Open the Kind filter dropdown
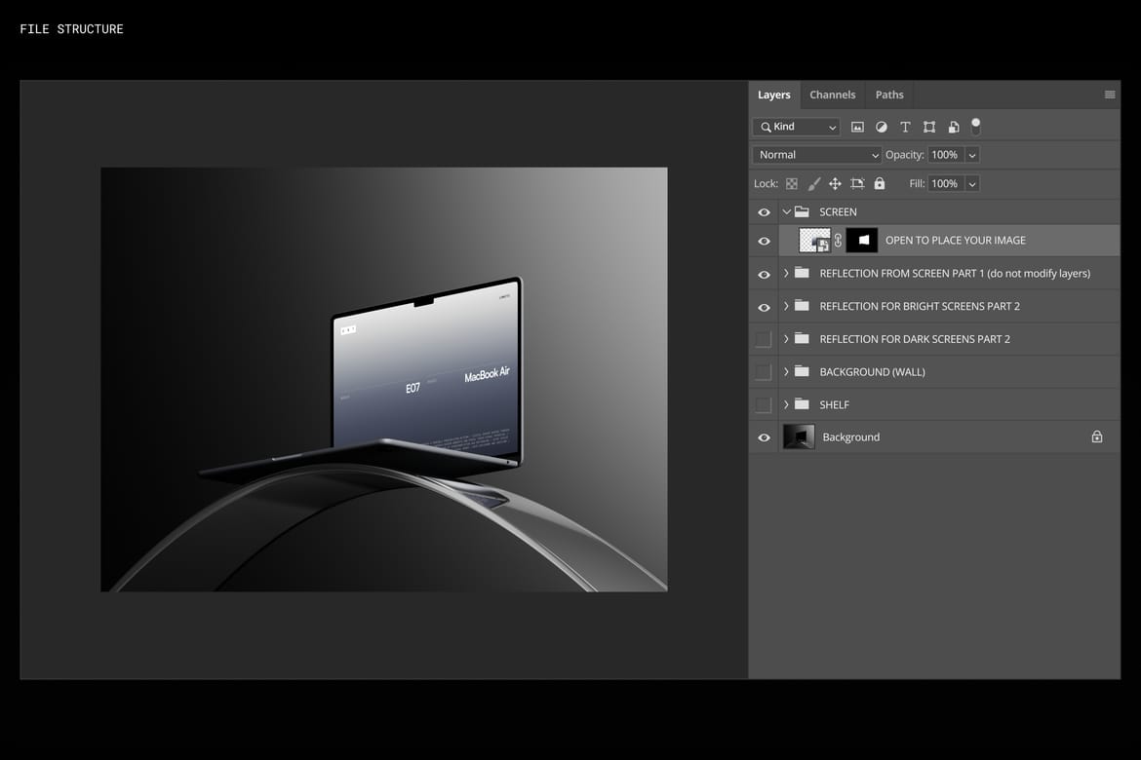 pyautogui.click(x=796, y=127)
